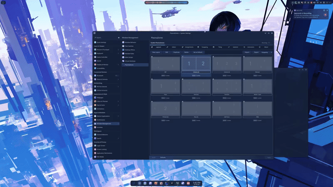Screen dimensions: 333x187
Task: Switch to the Exclusions tab
Action: (249, 47)
